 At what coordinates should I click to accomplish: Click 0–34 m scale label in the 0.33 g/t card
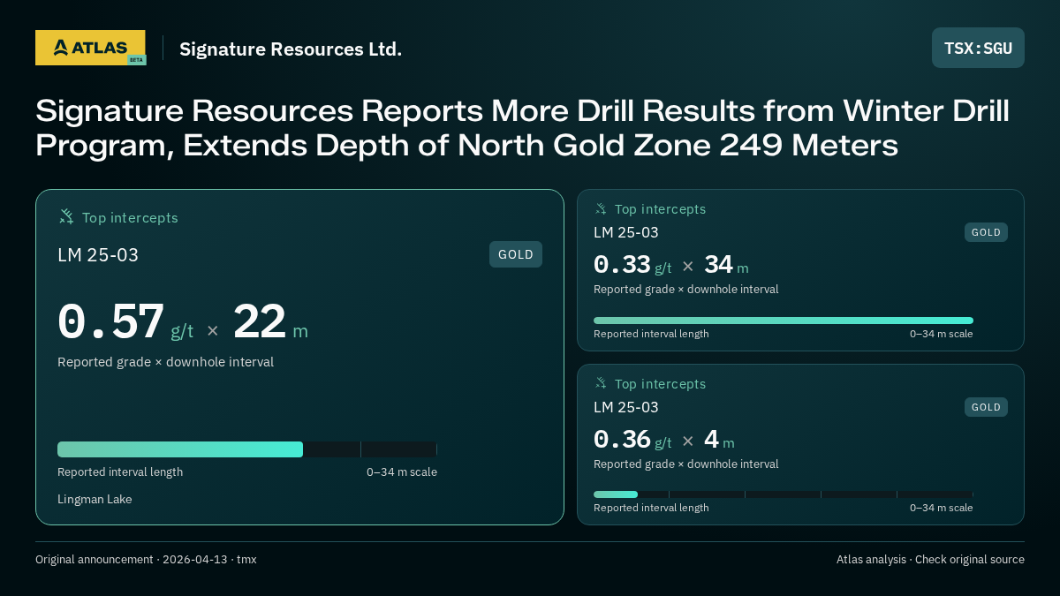[942, 334]
